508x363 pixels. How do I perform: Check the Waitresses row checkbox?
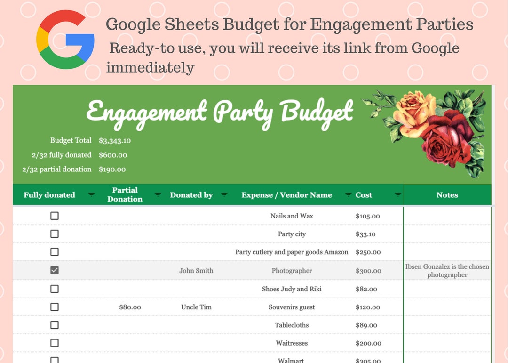(x=54, y=343)
